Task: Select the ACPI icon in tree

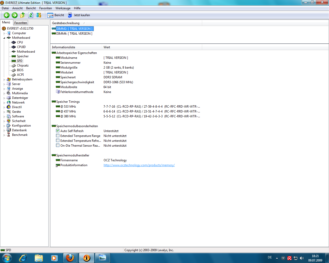Action: click(x=14, y=75)
